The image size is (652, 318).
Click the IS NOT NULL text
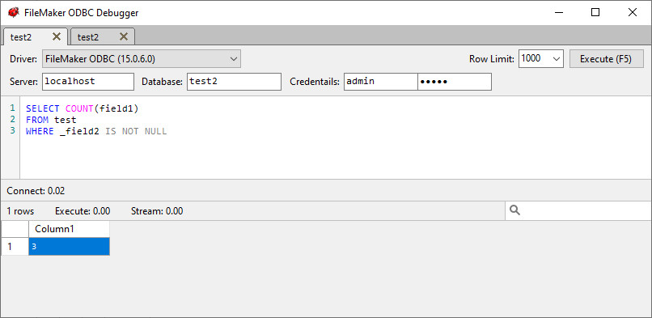(136, 131)
